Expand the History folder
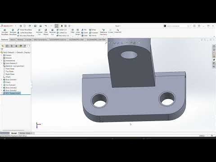 click(x=2, y=55)
